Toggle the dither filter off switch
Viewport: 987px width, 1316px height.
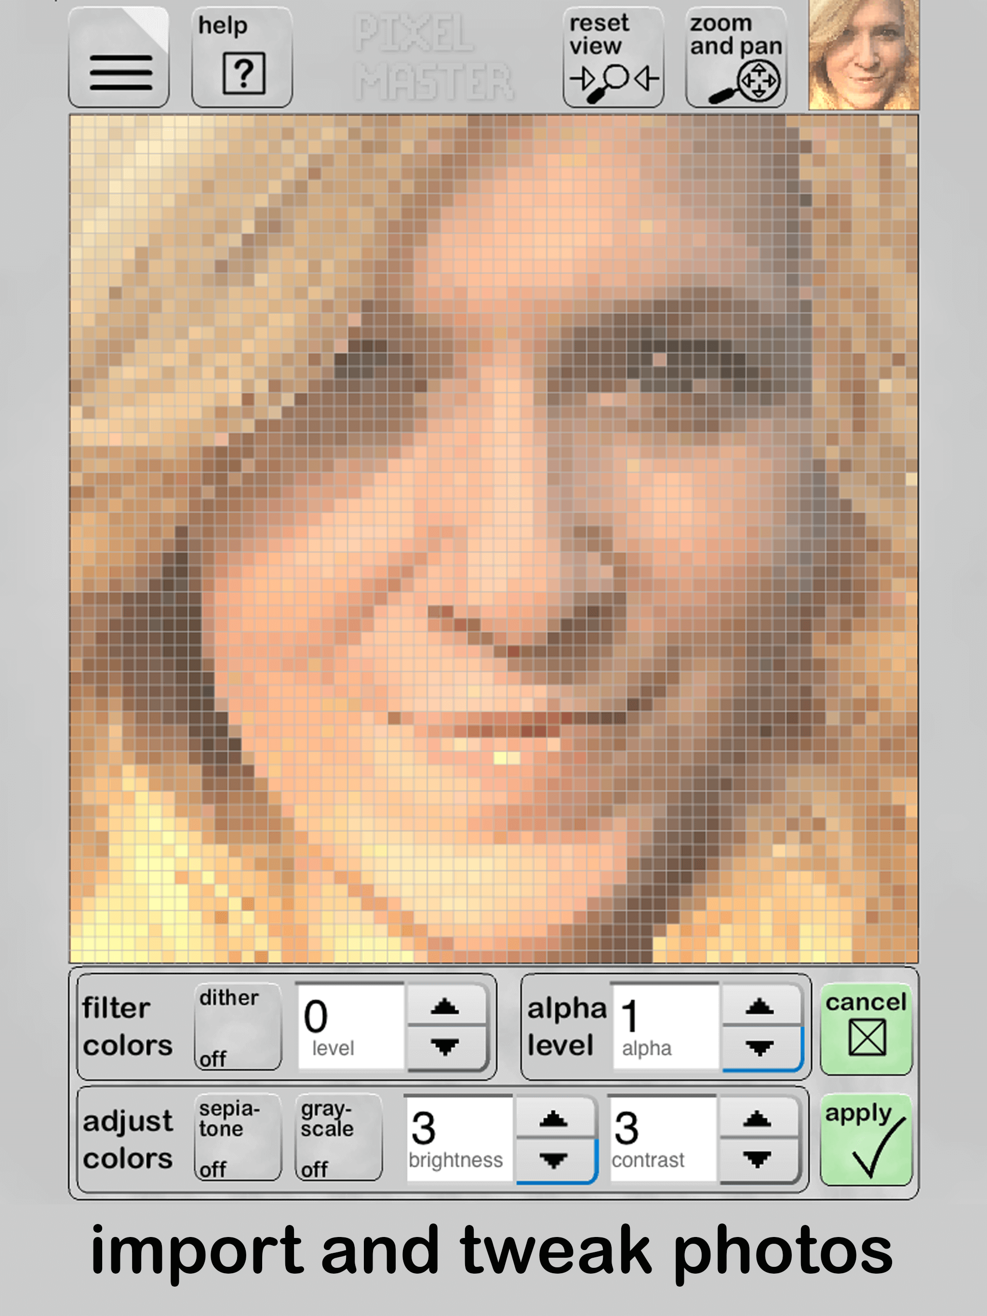coord(238,1027)
